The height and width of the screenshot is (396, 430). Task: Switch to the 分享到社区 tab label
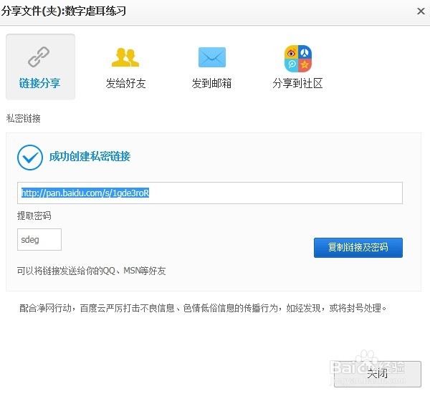297,83
